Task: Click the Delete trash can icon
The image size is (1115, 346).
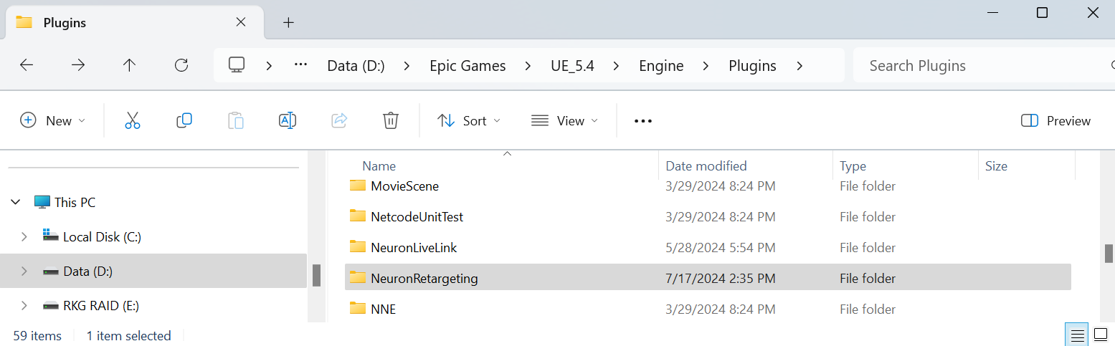Action: coord(390,120)
